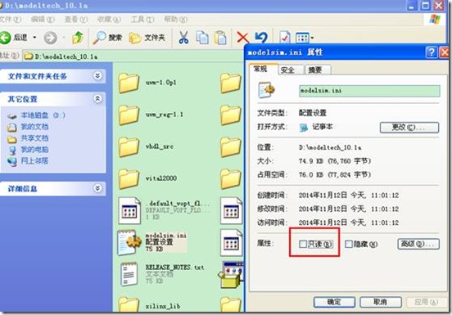The height and width of the screenshot is (315, 452).
Task: Toggle the 只读 (Read-only) checkbox
Action: click(x=303, y=244)
